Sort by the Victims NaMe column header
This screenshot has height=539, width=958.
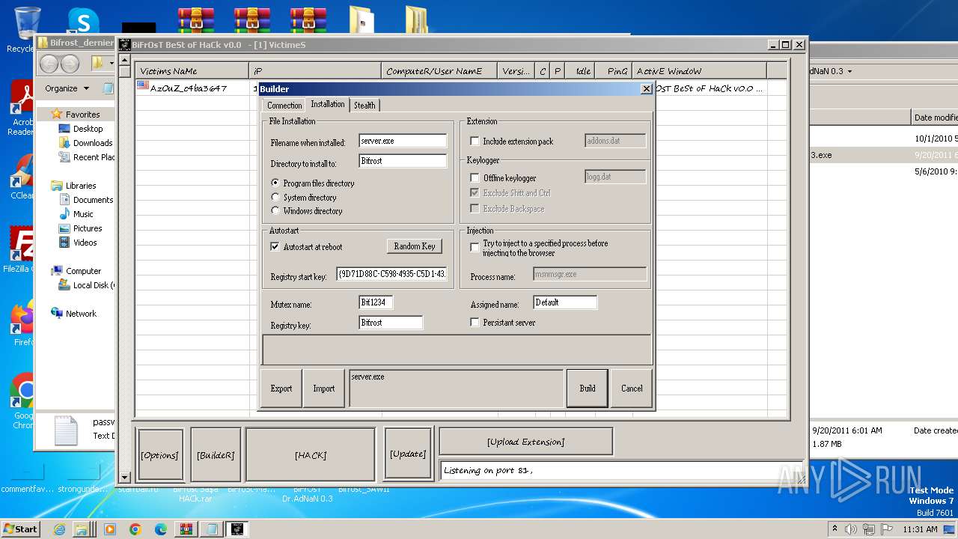pyautogui.click(x=192, y=71)
